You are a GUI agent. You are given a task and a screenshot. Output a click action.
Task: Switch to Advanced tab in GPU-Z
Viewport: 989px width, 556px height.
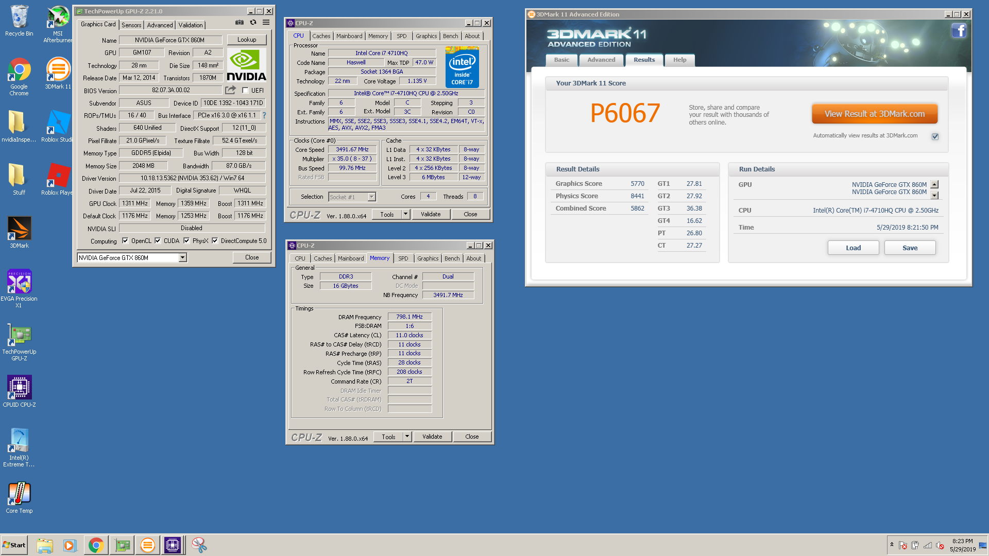click(160, 25)
